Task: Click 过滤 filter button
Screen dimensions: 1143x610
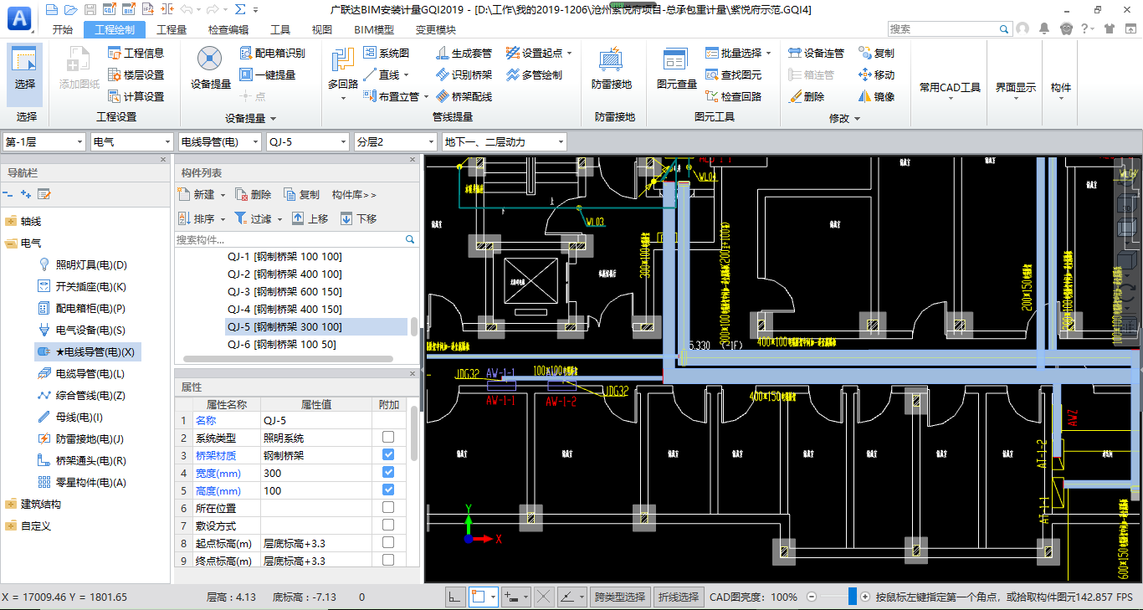Action: (258, 218)
